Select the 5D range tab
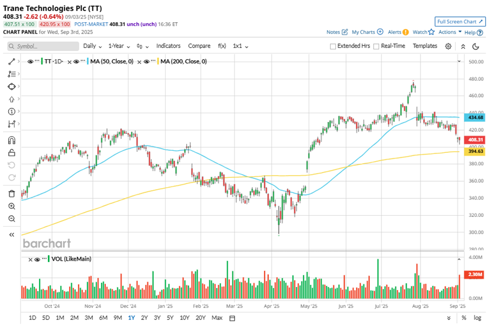The width and height of the screenshot is (490, 327). pyautogui.click(x=46, y=318)
